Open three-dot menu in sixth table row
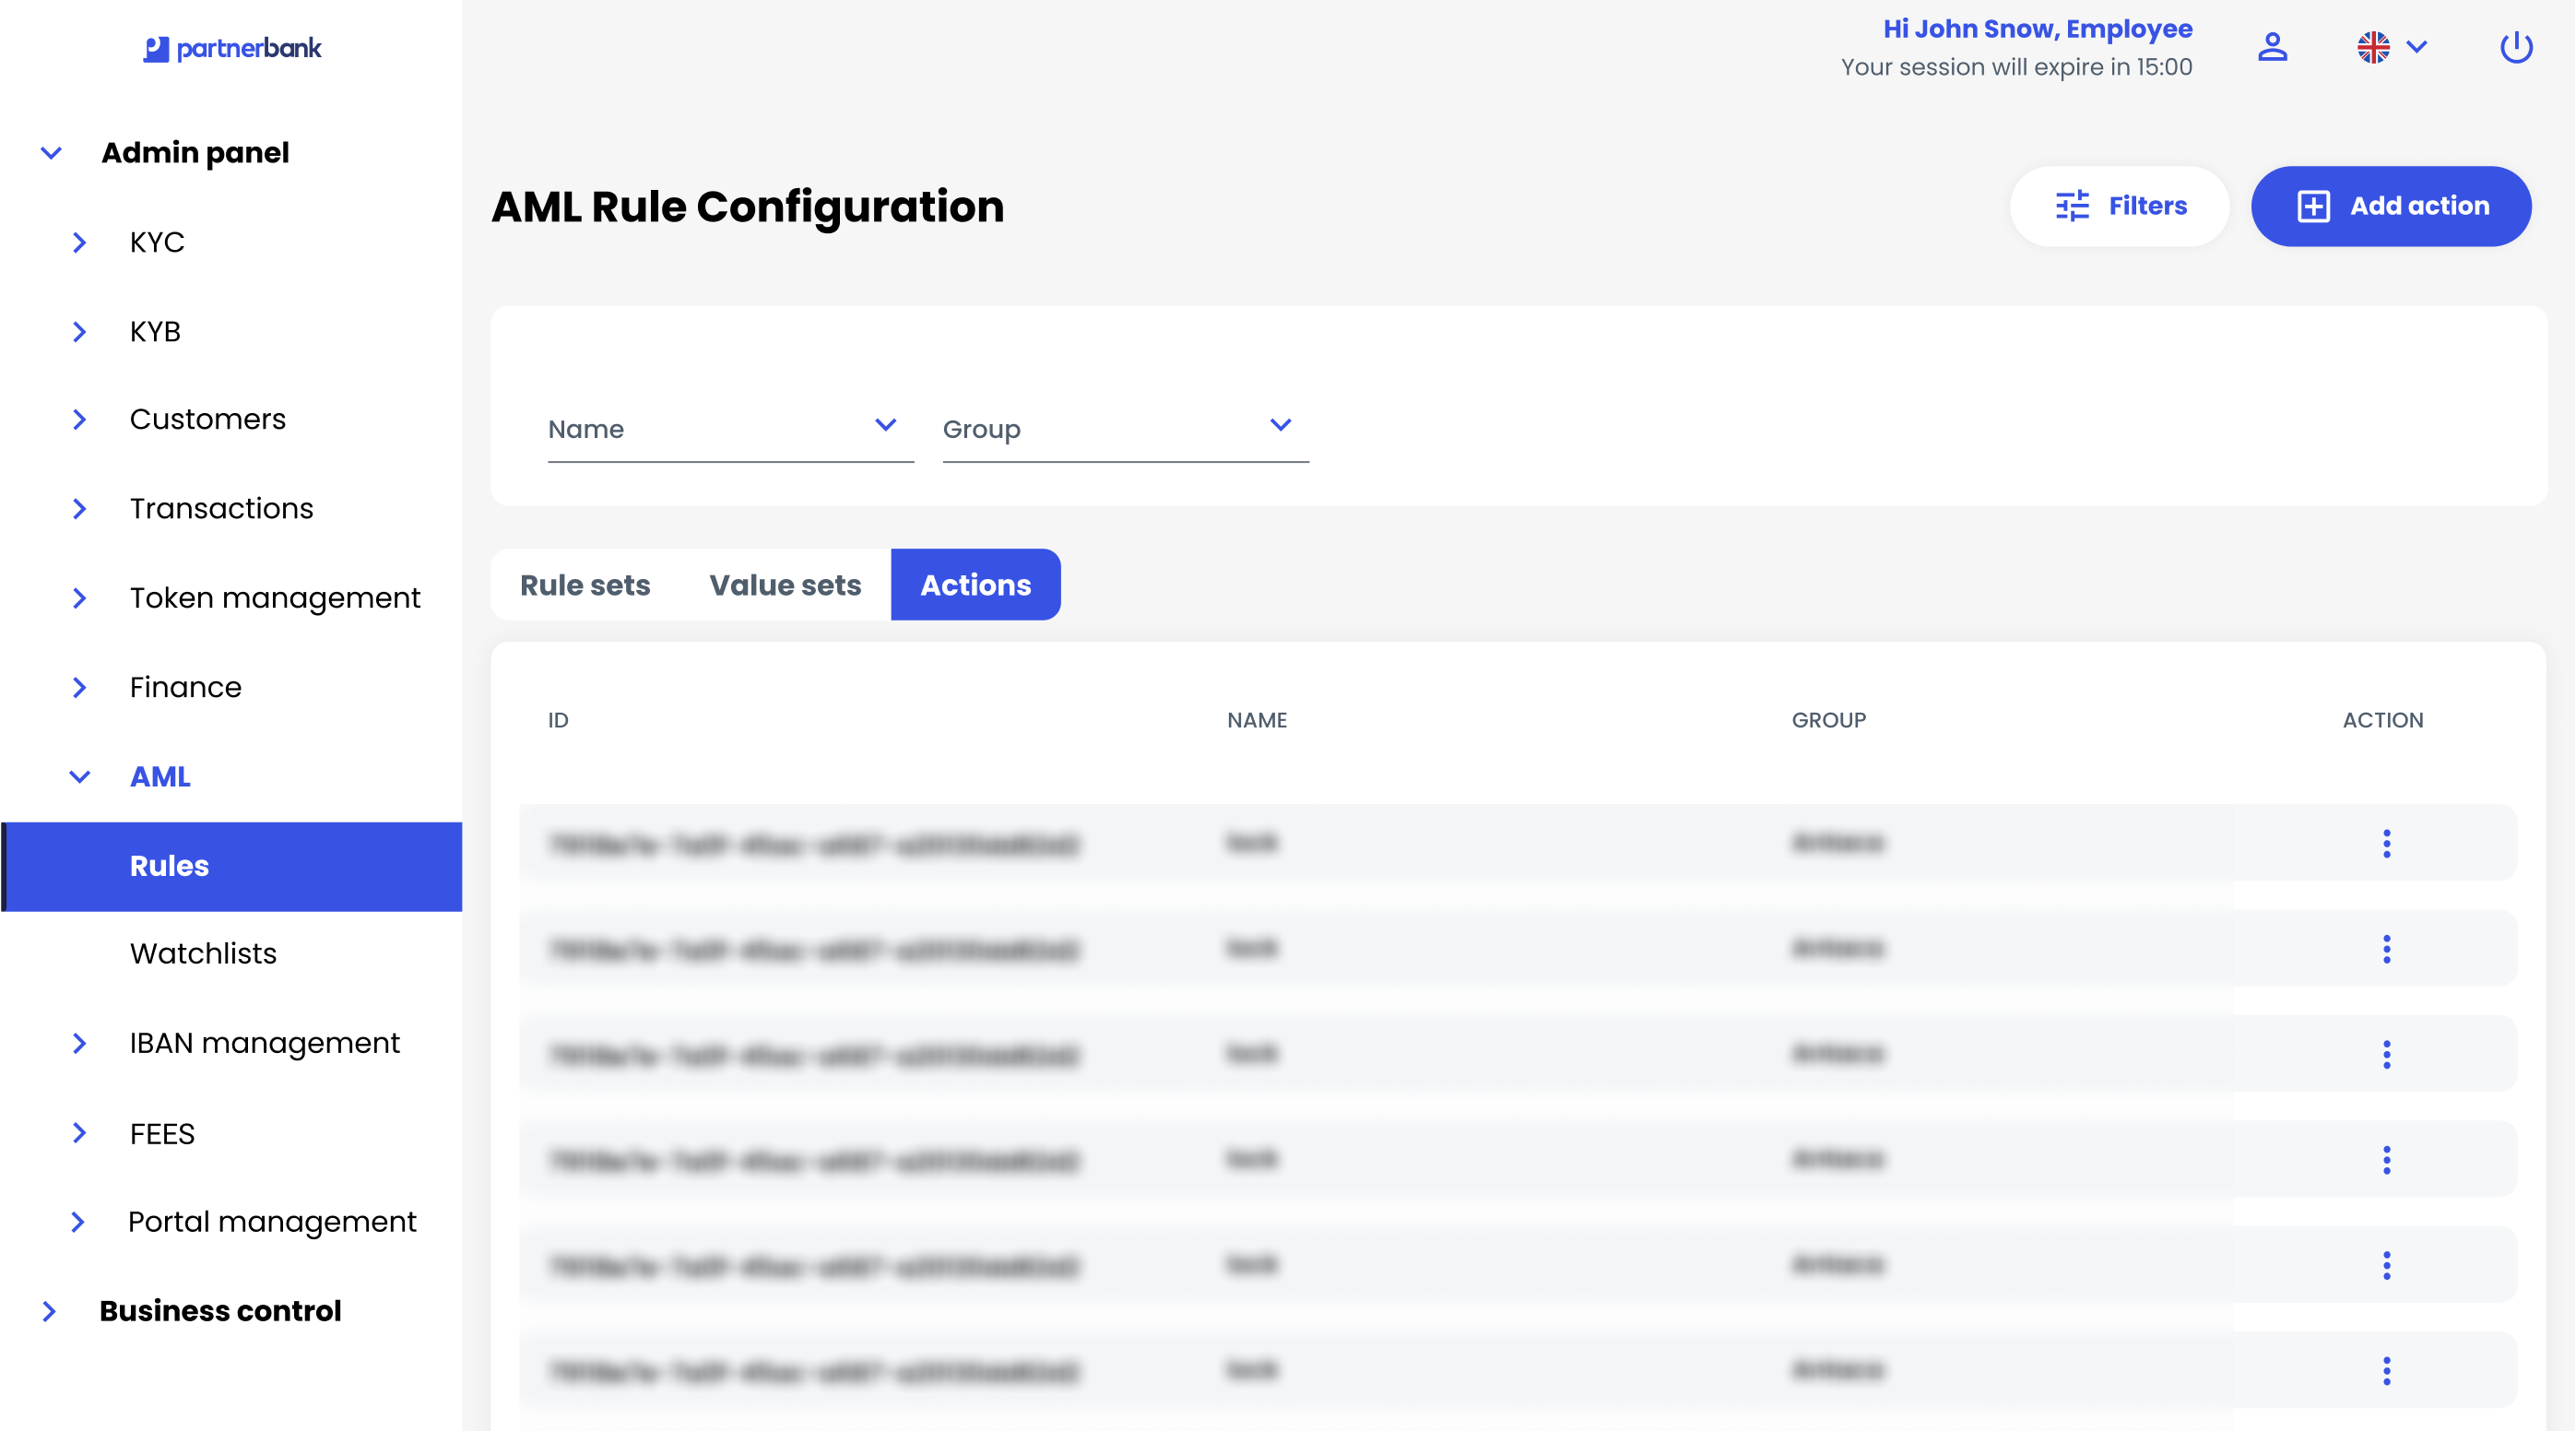 pos(2386,1370)
